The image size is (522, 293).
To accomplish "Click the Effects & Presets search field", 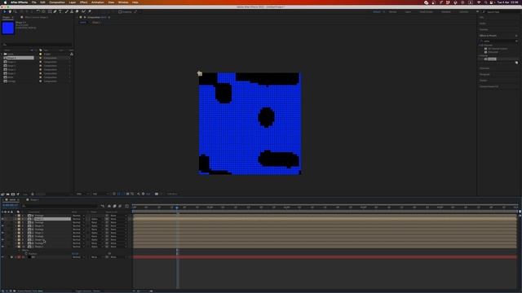I will click(498, 41).
